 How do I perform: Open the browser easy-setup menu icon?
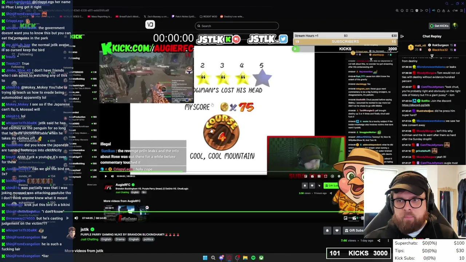462,11
